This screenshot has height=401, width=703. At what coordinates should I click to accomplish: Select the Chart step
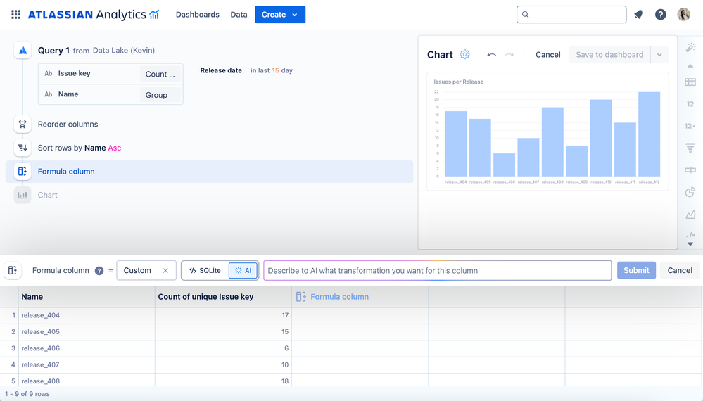tap(48, 195)
